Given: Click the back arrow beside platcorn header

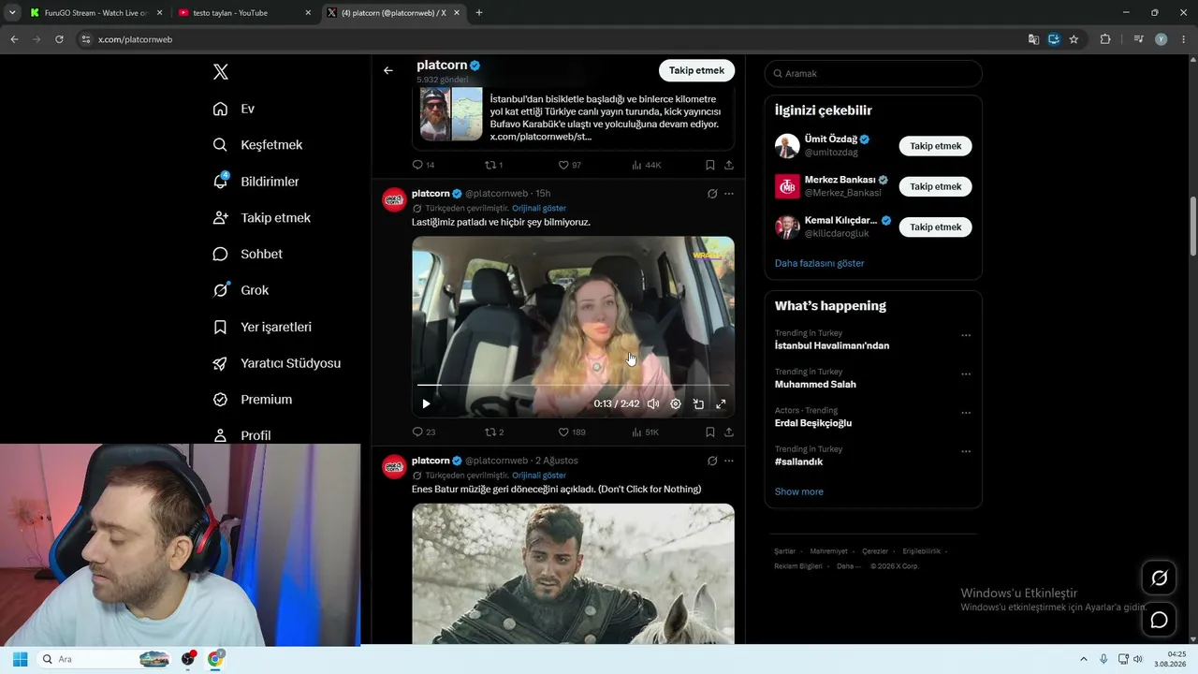Looking at the screenshot, I should click(388, 70).
